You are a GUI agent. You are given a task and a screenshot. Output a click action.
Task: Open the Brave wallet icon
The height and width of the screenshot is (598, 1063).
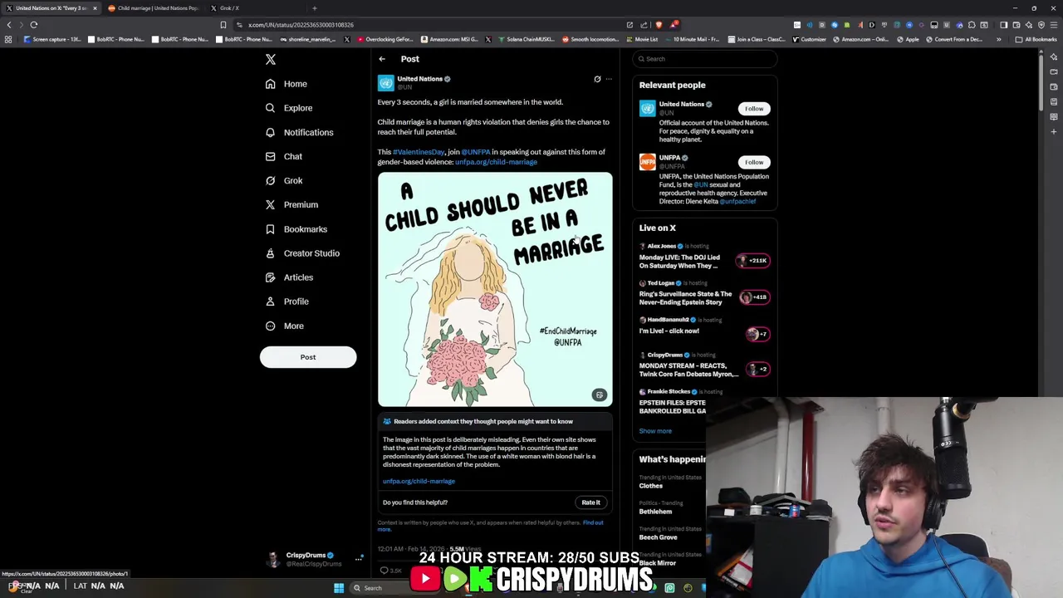click(1016, 25)
